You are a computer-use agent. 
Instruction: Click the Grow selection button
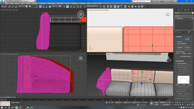click(x=187, y=48)
